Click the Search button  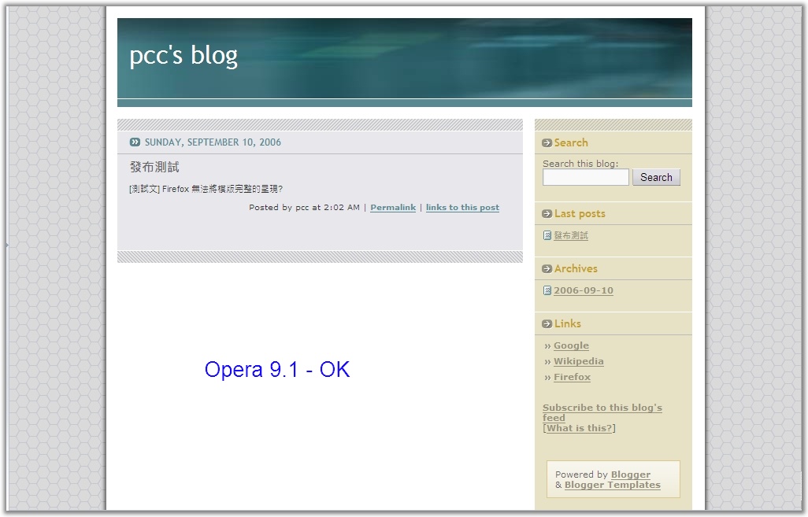click(x=656, y=177)
